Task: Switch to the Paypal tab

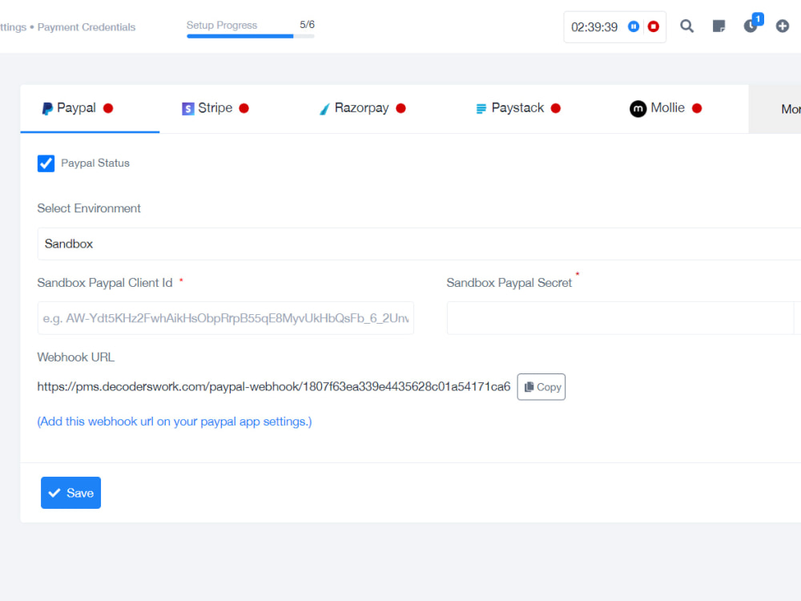Action: pos(90,108)
